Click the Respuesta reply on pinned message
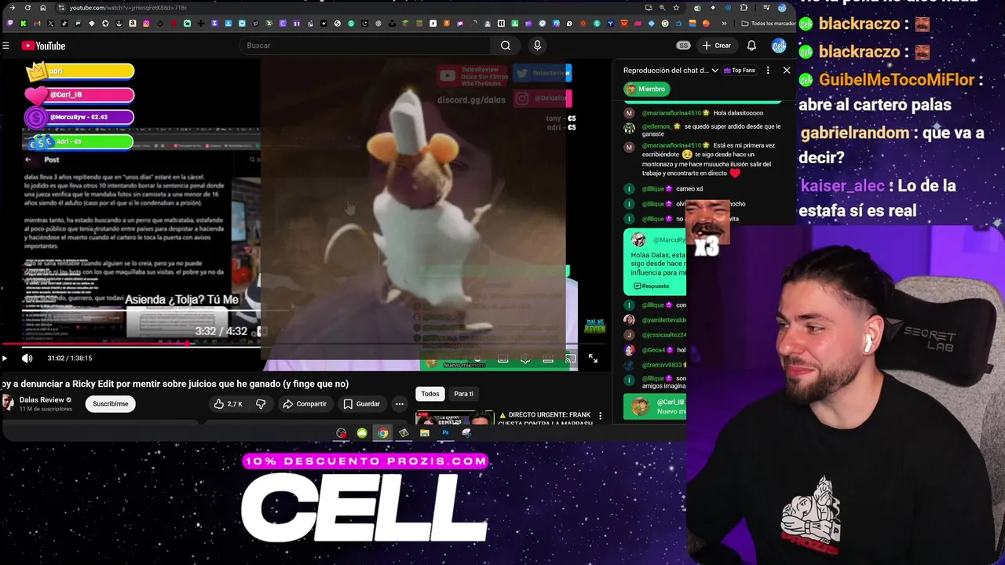This screenshot has width=1005, height=565. (x=651, y=286)
